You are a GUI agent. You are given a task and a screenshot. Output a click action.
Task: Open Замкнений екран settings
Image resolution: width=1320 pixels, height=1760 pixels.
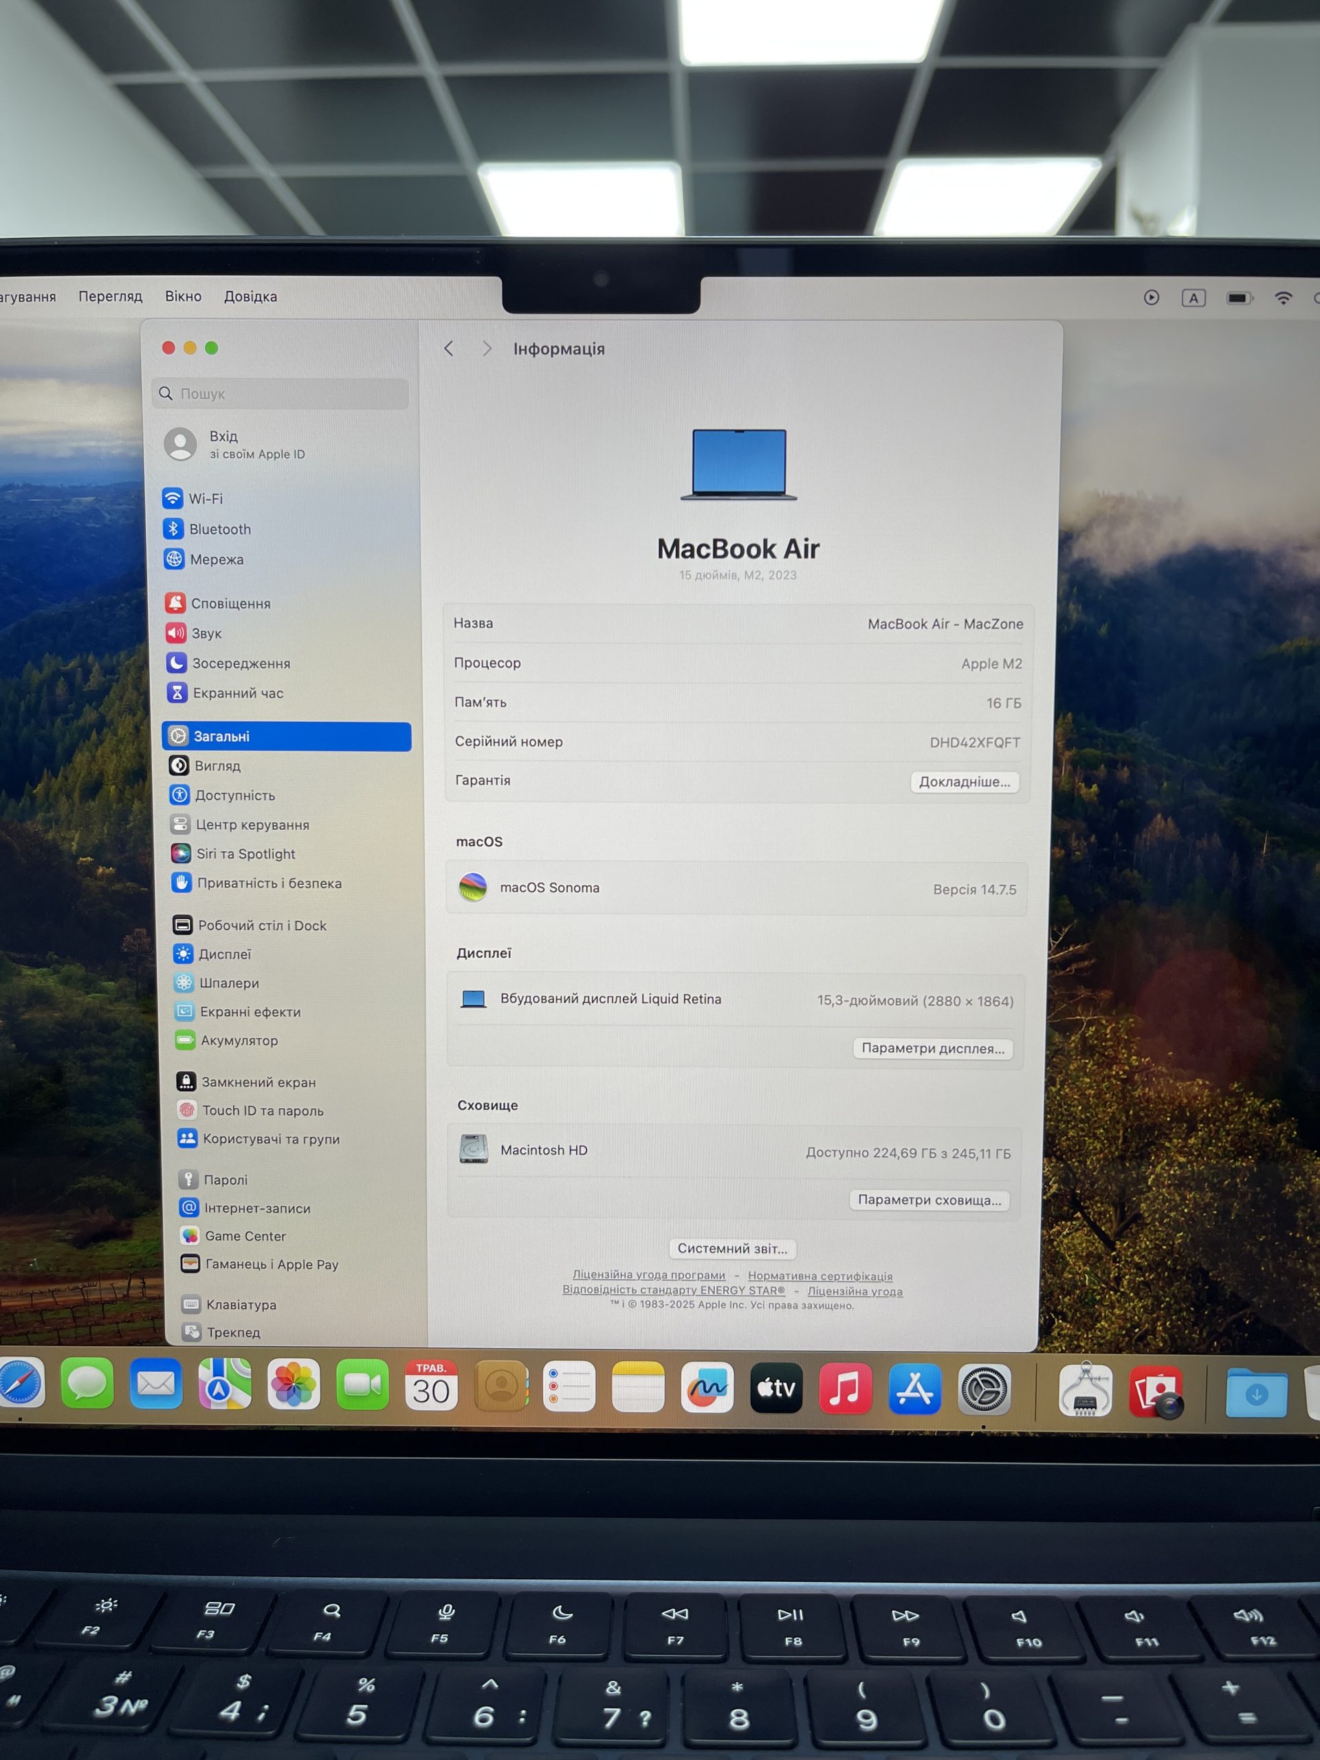click(247, 1082)
